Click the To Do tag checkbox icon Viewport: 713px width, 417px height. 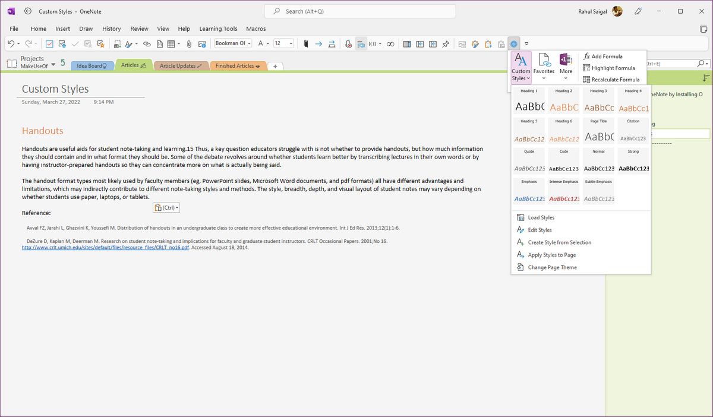coord(49,43)
